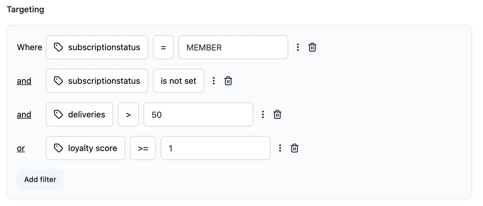Open the '=' operator dropdown
Viewport: 483px width, 206px height.
163,47
